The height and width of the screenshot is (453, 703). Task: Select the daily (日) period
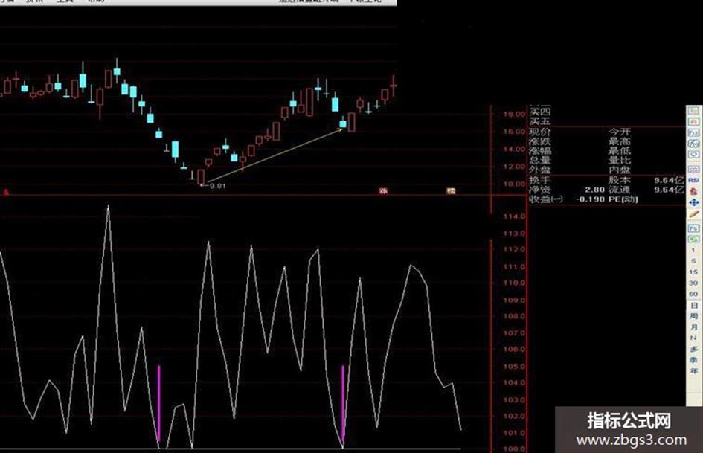pos(693,306)
